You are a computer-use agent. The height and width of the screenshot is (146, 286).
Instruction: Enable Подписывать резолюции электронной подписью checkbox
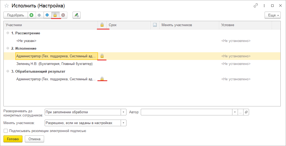point(6,131)
